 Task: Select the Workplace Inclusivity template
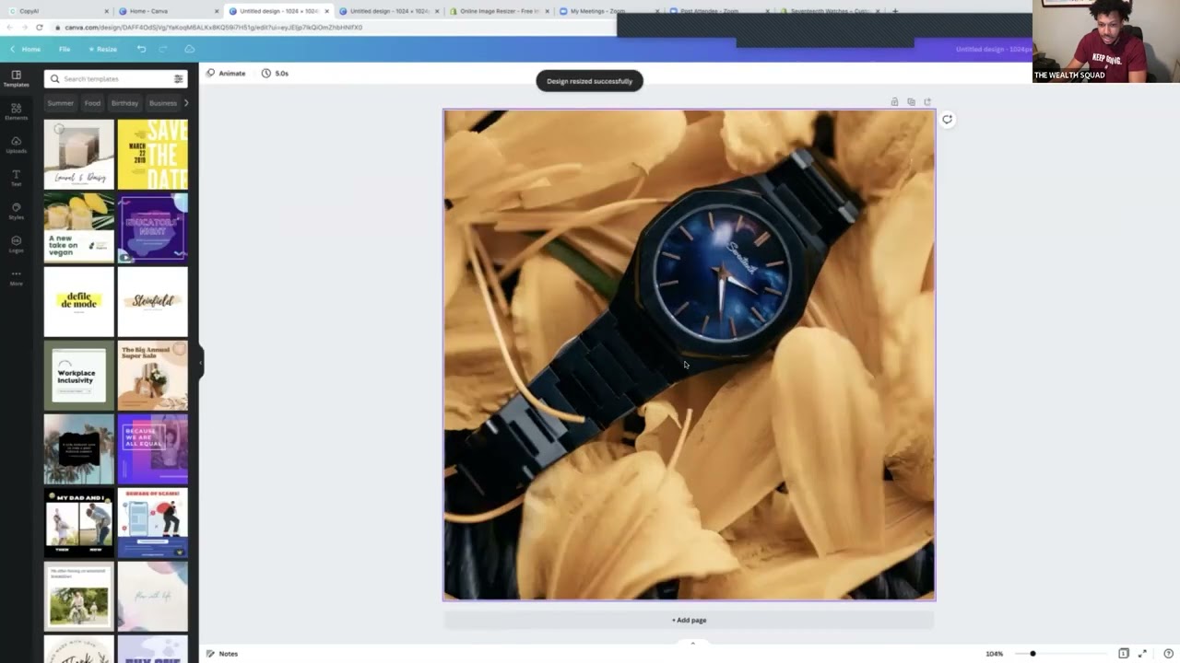pyautogui.click(x=78, y=375)
